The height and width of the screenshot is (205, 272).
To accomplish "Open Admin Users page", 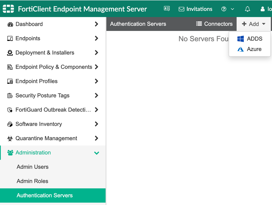I will point(32,167).
